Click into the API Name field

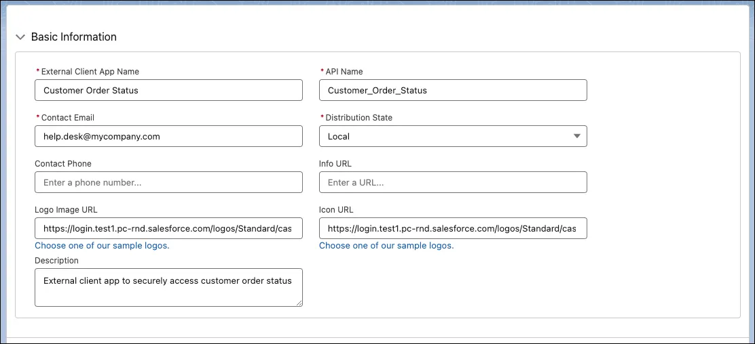(x=453, y=90)
